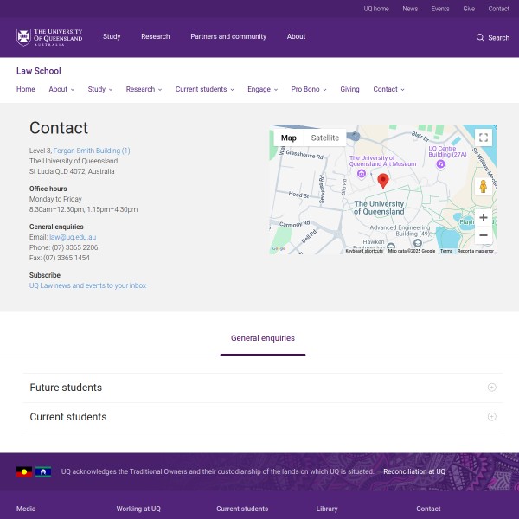Click the University of Queensland logo
Image resolution: width=519 pixels, height=519 pixels.
click(x=49, y=37)
